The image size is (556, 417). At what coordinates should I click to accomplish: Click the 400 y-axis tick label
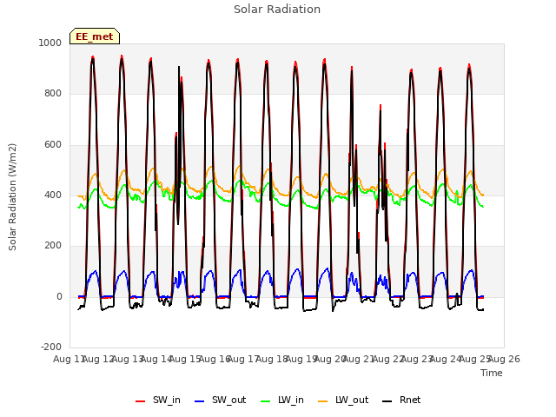click(x=53, y=195)
